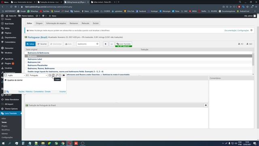Click Salvar button

click(x=30, y=44)
